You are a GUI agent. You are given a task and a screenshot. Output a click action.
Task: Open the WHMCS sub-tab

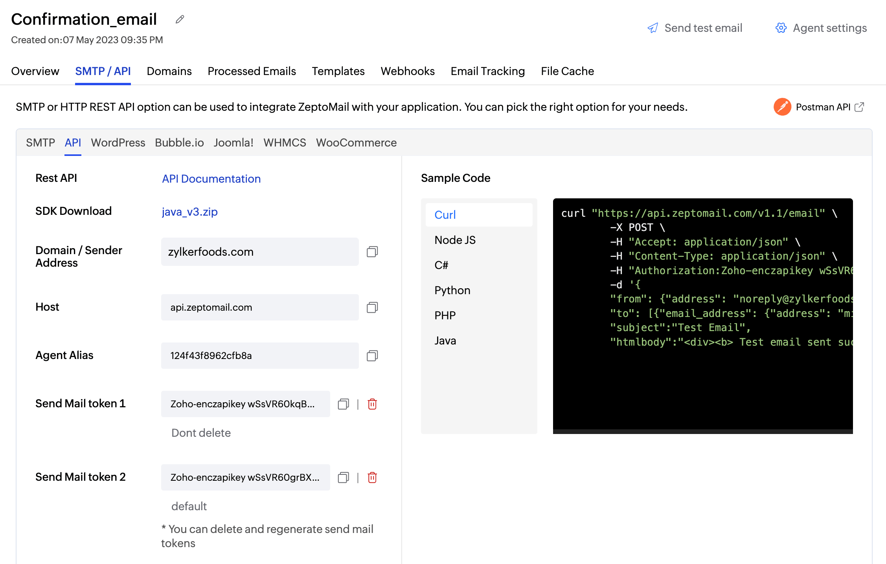click(285, 143)
